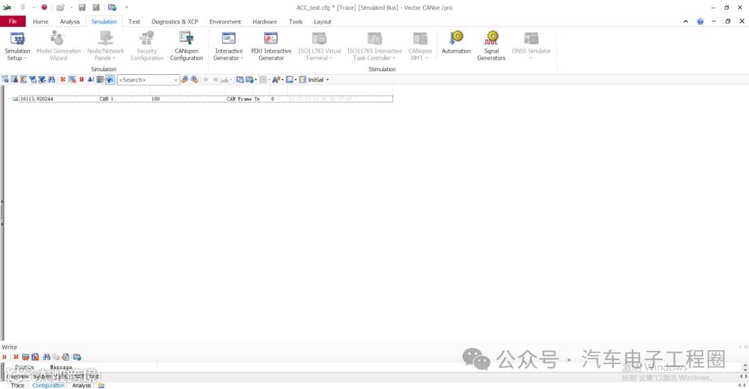Switch to the Environment ribbon tab

[225, 21]
